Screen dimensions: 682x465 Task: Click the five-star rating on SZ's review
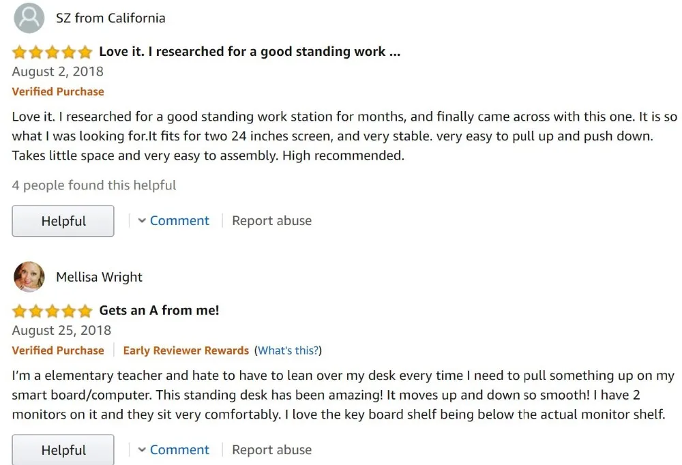point(52,52)
